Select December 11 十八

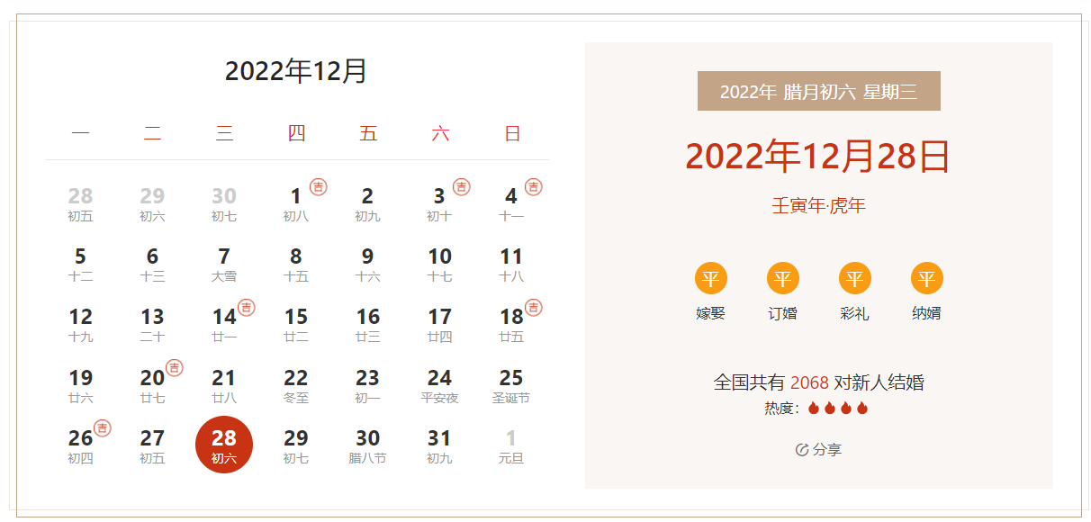(x=511, y=265)
